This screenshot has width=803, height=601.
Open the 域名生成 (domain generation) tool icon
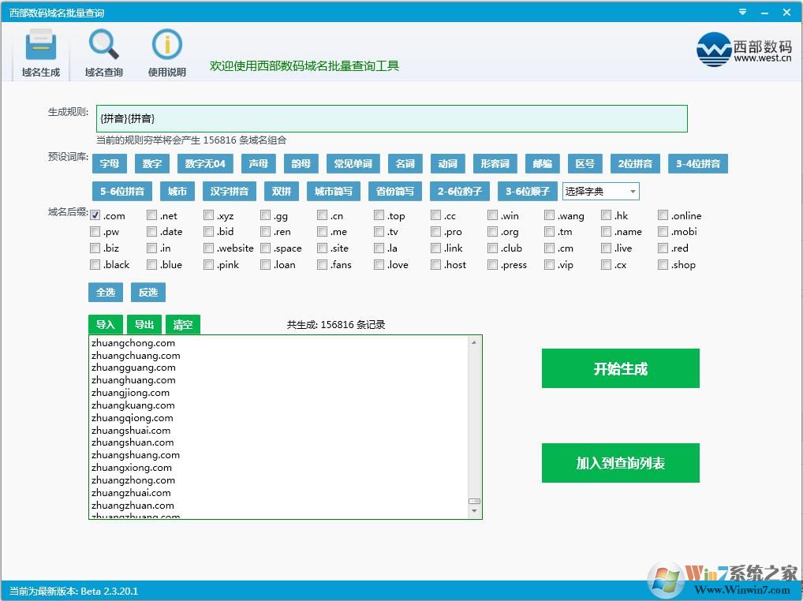click(x=39, y=49)
